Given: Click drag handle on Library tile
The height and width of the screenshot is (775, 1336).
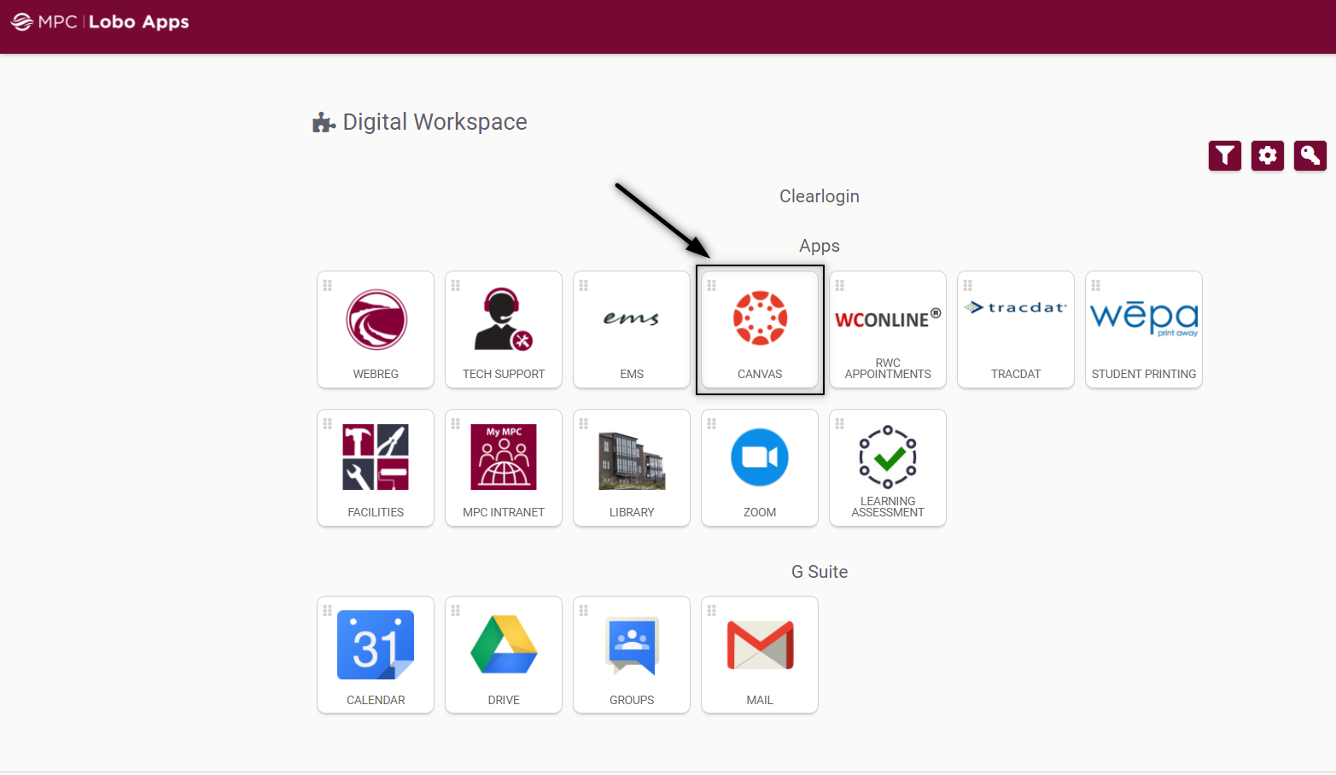Looking at the screenshot, I should coord(584,423).
